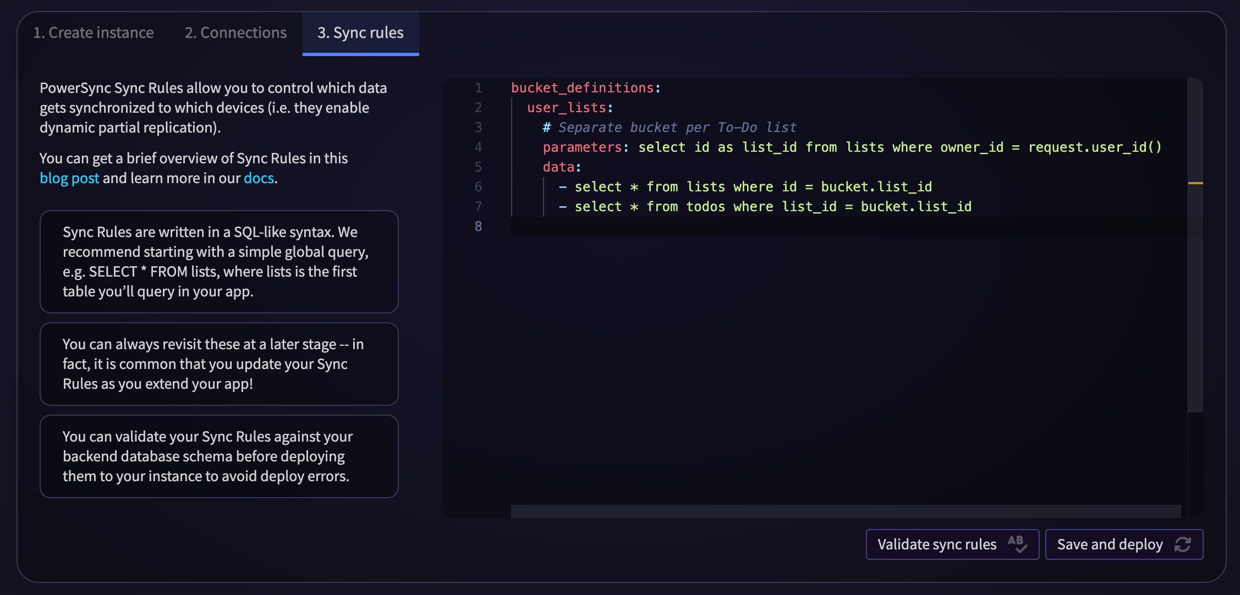This screenshot has width=1240, height=595.
Task: Select the Sync rules tab
Action: 360,33
